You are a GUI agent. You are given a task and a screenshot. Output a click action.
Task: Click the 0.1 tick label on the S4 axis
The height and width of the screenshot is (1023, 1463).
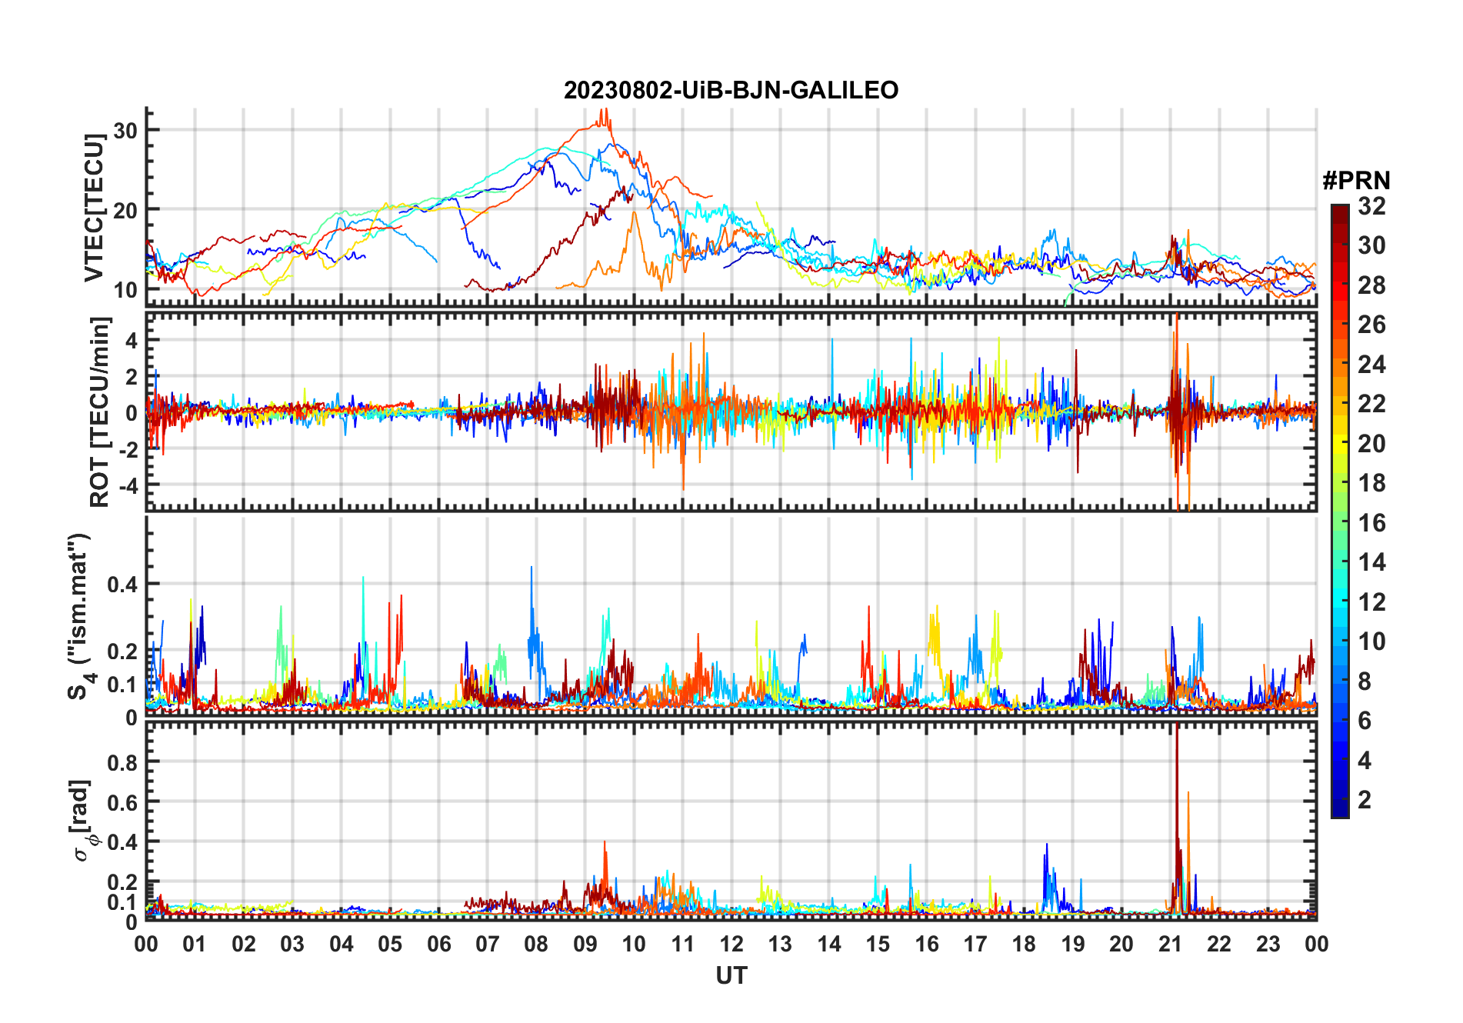coord(123,685)
